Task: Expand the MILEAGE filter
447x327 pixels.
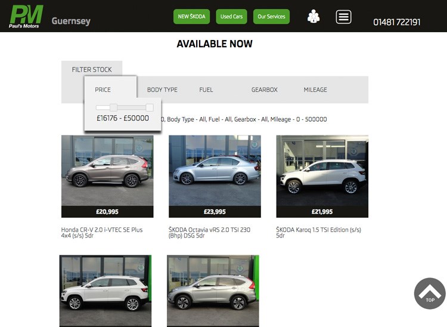Action: coord(315,90)
